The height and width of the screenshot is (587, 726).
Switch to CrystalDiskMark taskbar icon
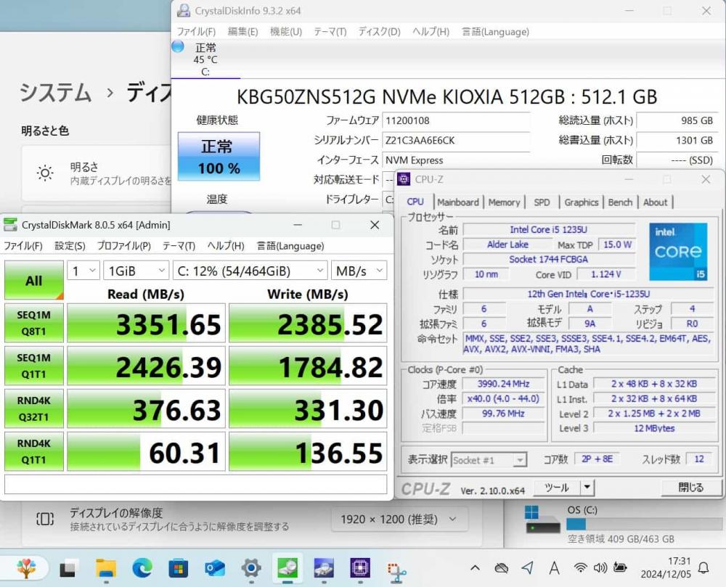287,567
